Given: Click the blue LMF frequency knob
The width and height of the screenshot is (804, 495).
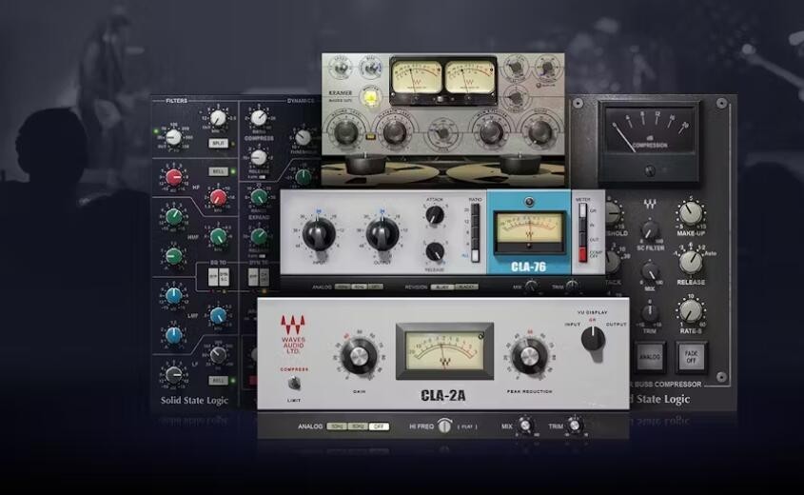Looking at the screenshot, I should 219,315.
